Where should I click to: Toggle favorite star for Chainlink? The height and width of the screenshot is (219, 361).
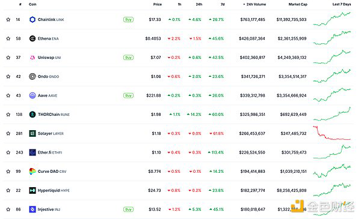coord(8,20)
